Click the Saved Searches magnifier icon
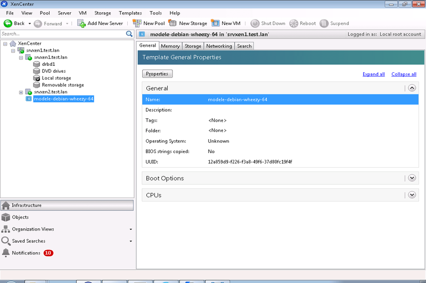 (6, 241)
